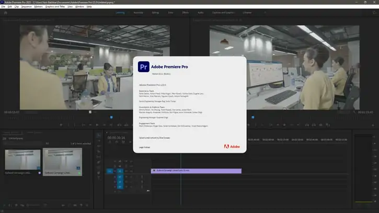
Task: Open workspace overflow chevron menu
Action: 265,13
